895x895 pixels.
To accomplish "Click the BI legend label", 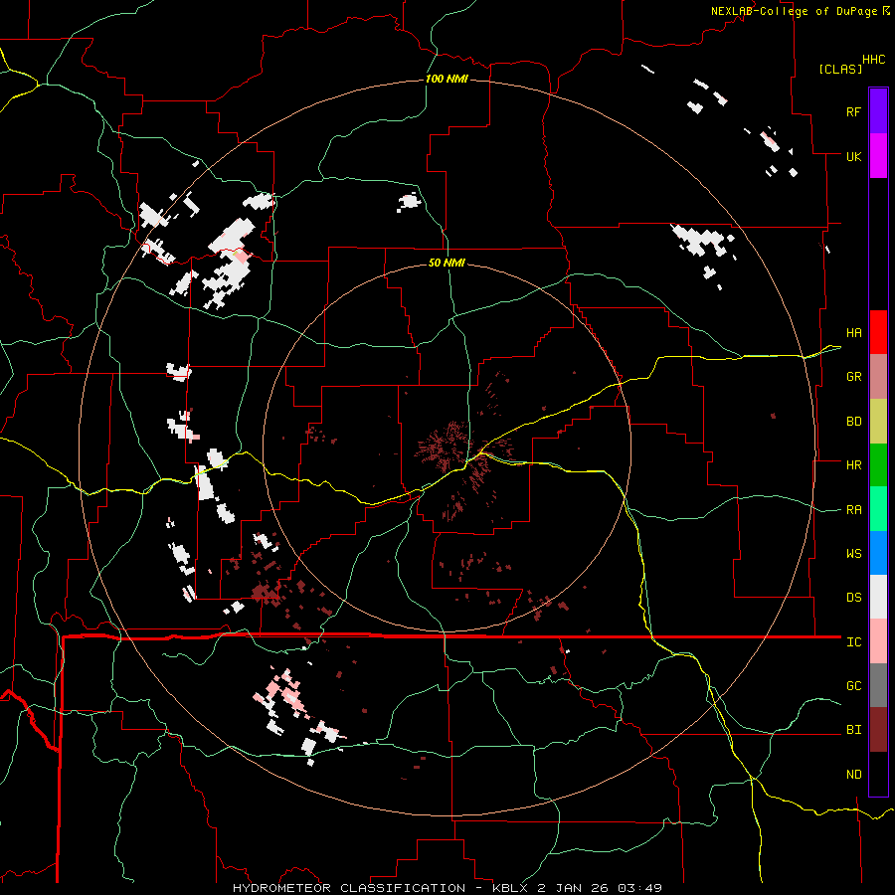I will tap(853, 730).
